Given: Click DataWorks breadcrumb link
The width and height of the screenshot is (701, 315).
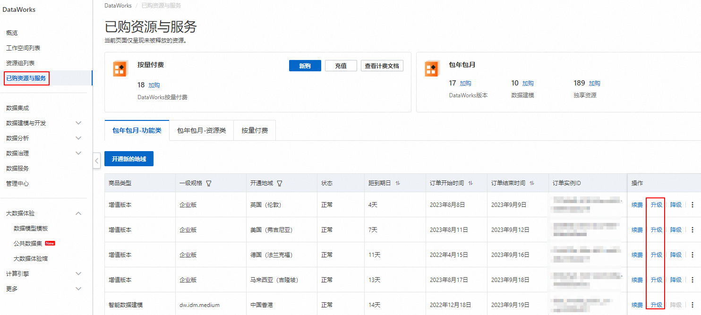Looking at the screenshot, I should pos(118,6).
